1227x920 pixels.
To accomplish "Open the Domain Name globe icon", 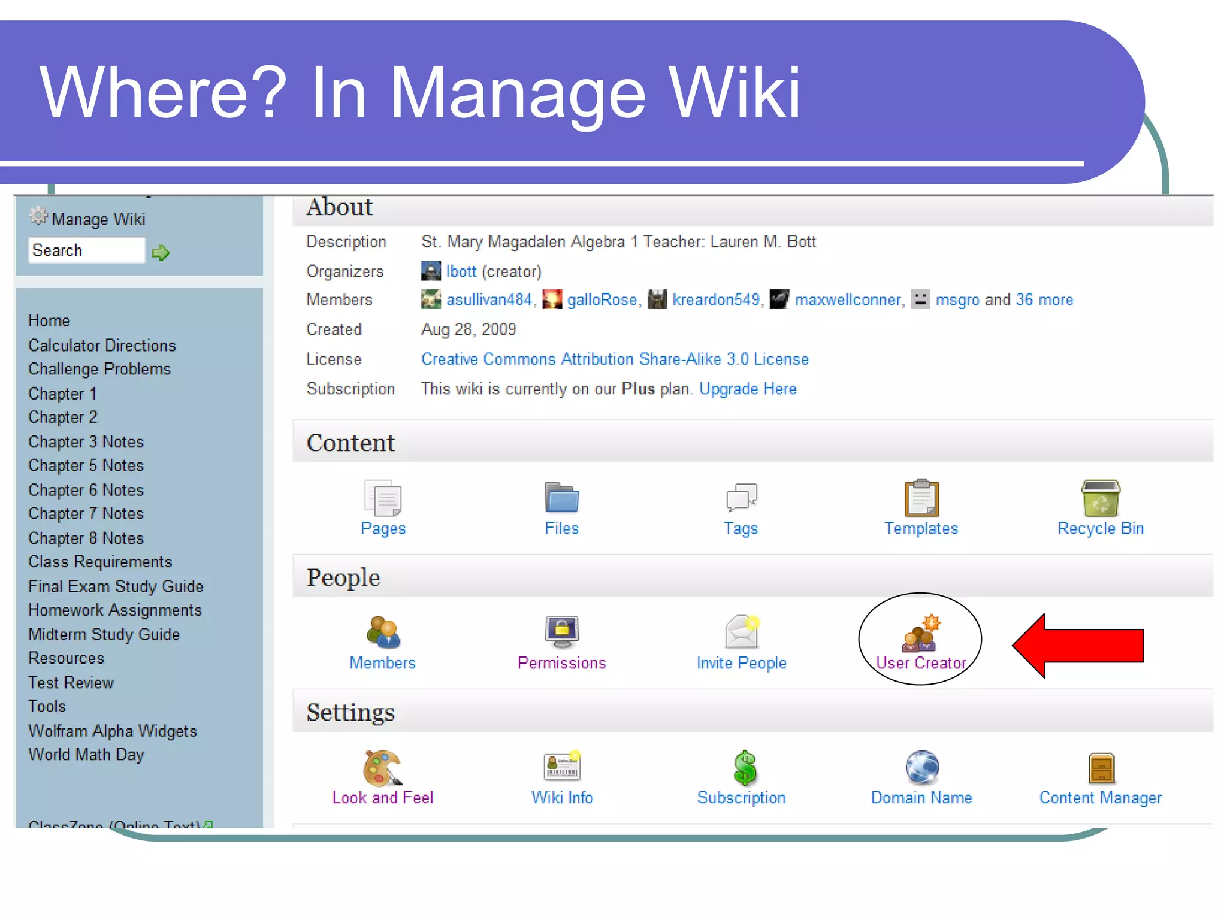I will (x=921, y=767).
